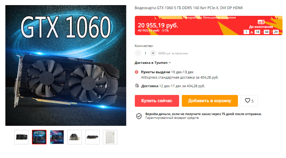Viewport: 286px width, 158px height.
Task: Click the chevron next to Tyumen
Action: click(x=170, y=63)
